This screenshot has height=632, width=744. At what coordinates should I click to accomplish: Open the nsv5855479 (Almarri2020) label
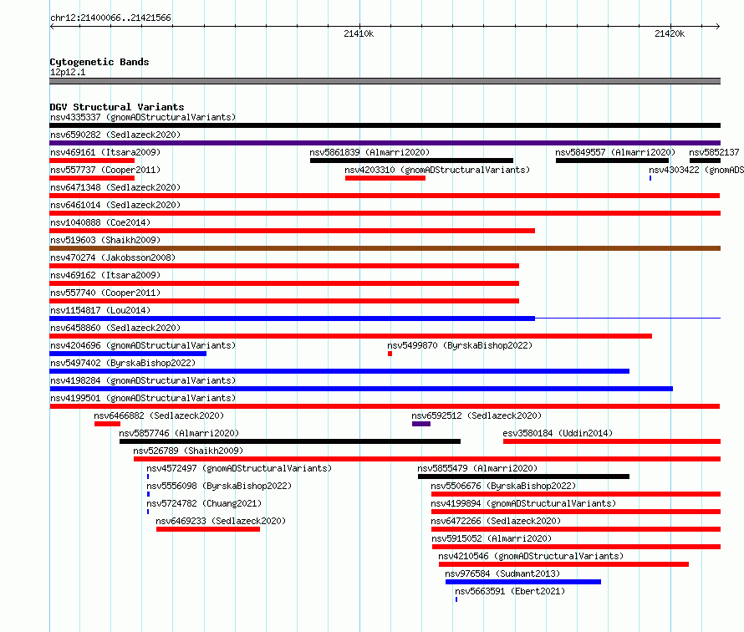pyautogui.click(x=477, y=468)
